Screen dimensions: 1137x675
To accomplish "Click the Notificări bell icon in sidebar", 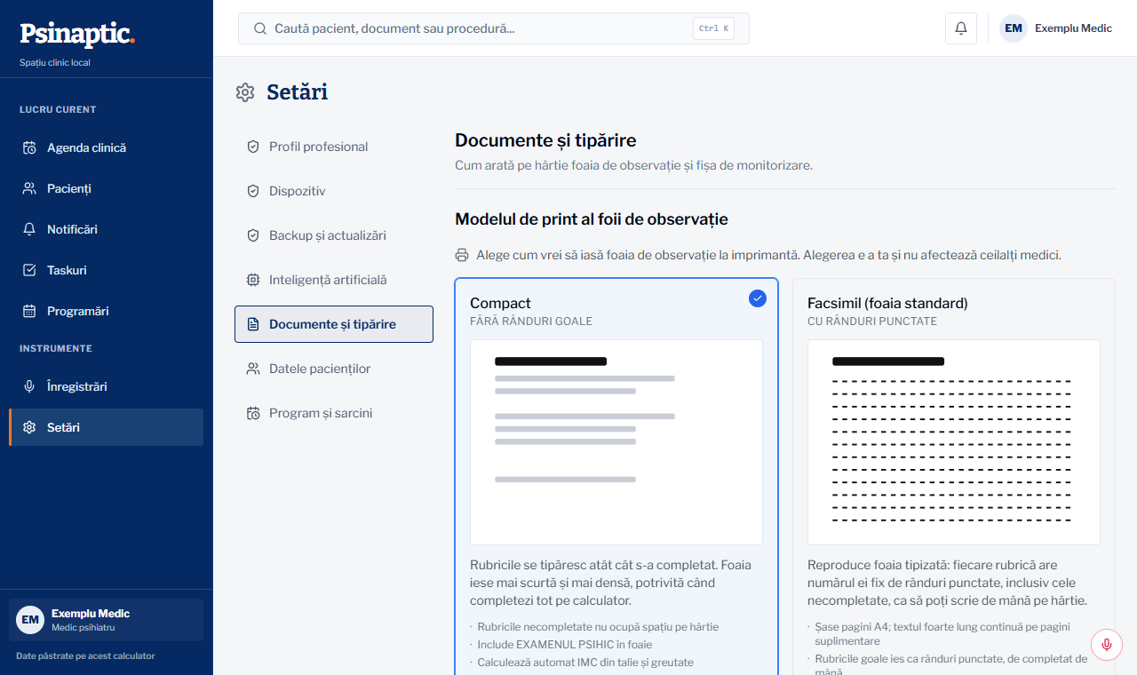I will [29, 229].
